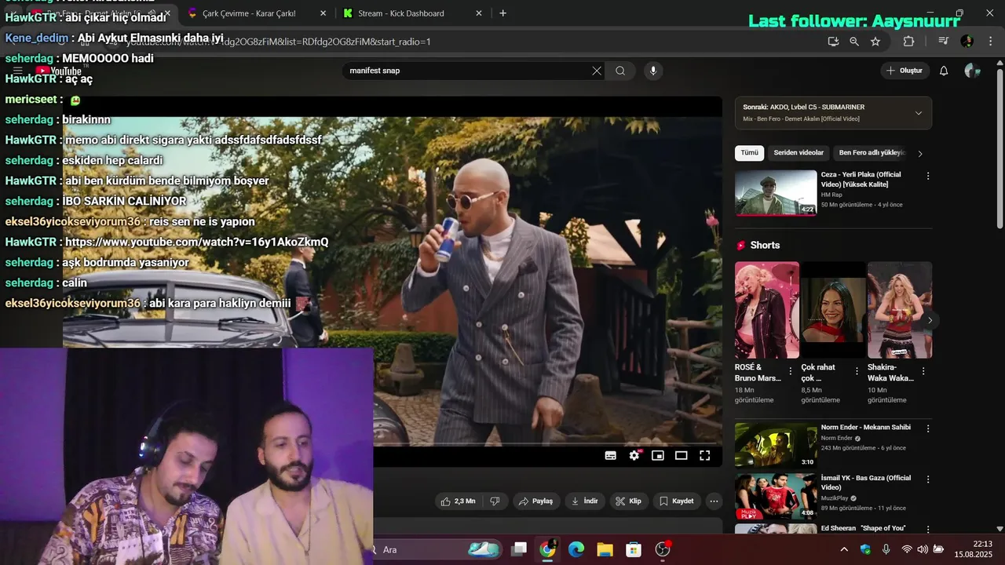
Task: Open Chrome zoom magnifier in address bar
Action: point(854,42)
